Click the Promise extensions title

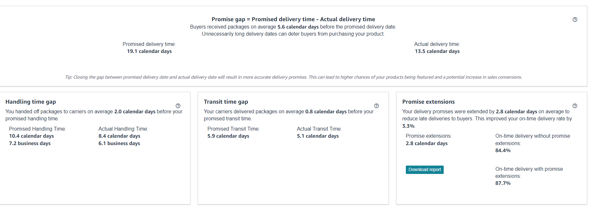(428, 102)
